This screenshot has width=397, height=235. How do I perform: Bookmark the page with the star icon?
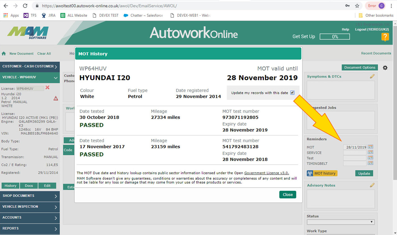pyautogui.click(x=357, y=6)
